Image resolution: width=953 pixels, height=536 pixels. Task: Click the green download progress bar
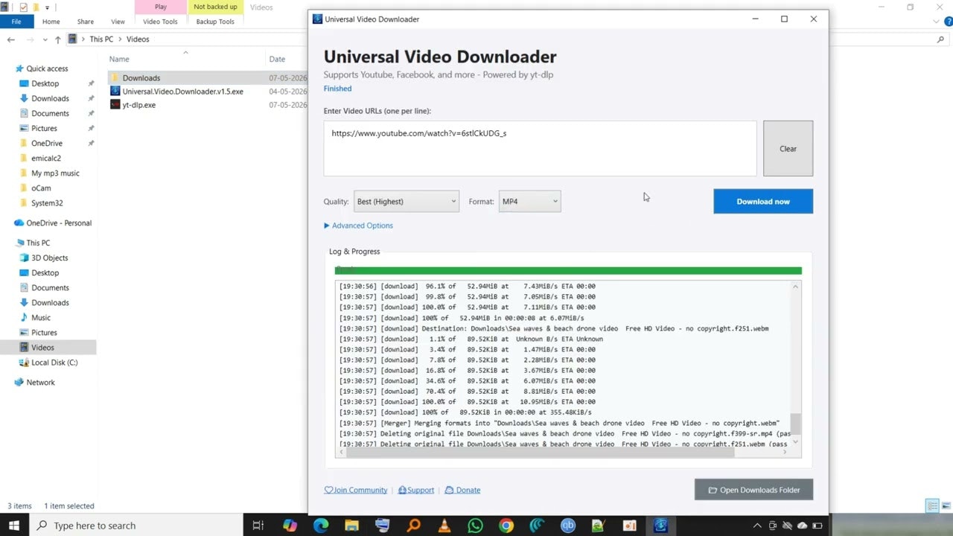[568, 271]
